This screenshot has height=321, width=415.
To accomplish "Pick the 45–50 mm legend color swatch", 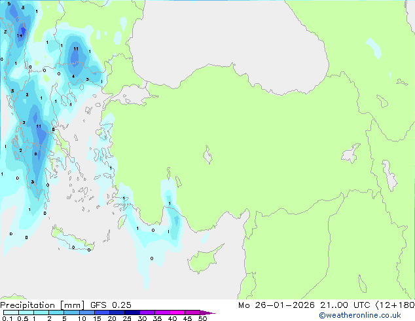I will point(192,312).
